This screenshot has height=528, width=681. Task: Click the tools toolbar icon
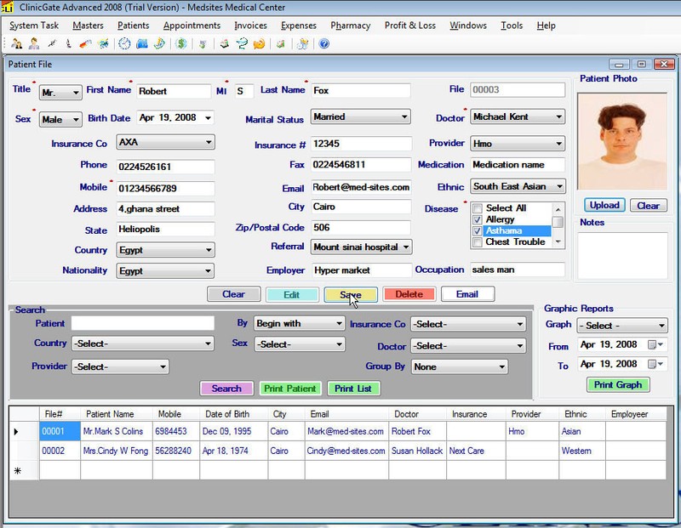click(x=303, y=44)
